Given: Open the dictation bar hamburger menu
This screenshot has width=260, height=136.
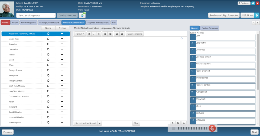Looking at the screenshot, I should click(174, 128).
